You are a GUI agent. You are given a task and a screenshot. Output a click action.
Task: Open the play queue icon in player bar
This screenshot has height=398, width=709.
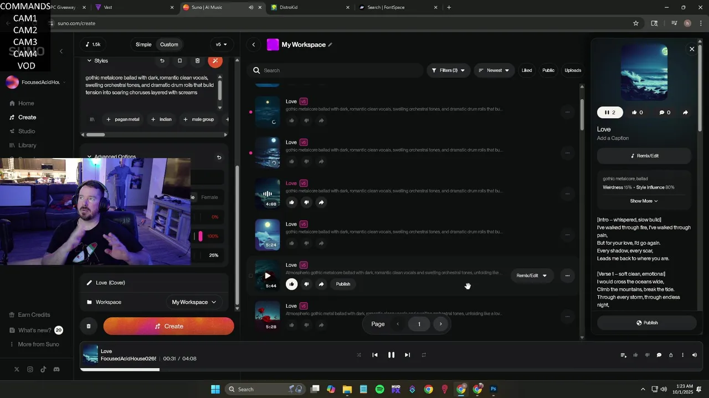tap(623, 355)
